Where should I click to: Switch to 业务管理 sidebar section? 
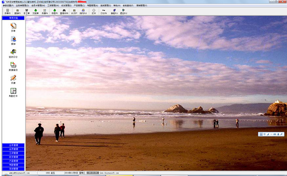[13, 145]
